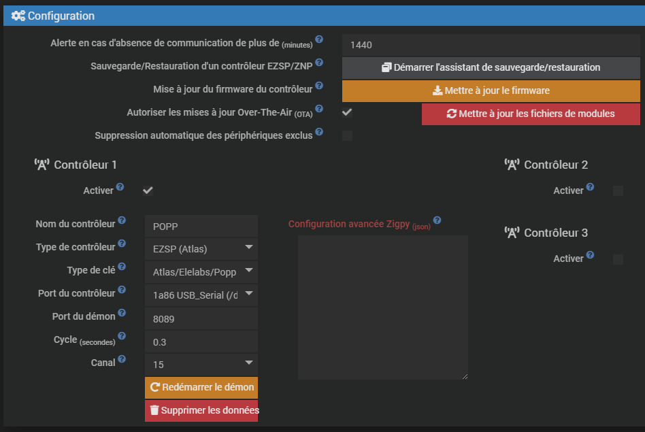Click help icon beside Sauvegarde/Restauration label
The width and height of the screenshot is (645, 432).
[319, 63]
